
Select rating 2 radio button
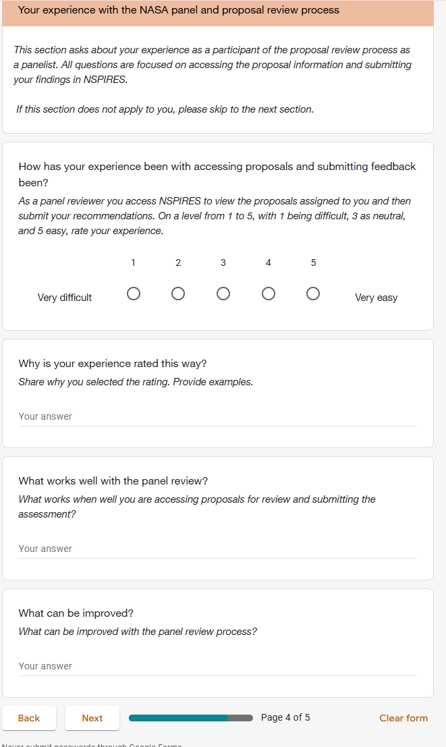coord(178,294)
